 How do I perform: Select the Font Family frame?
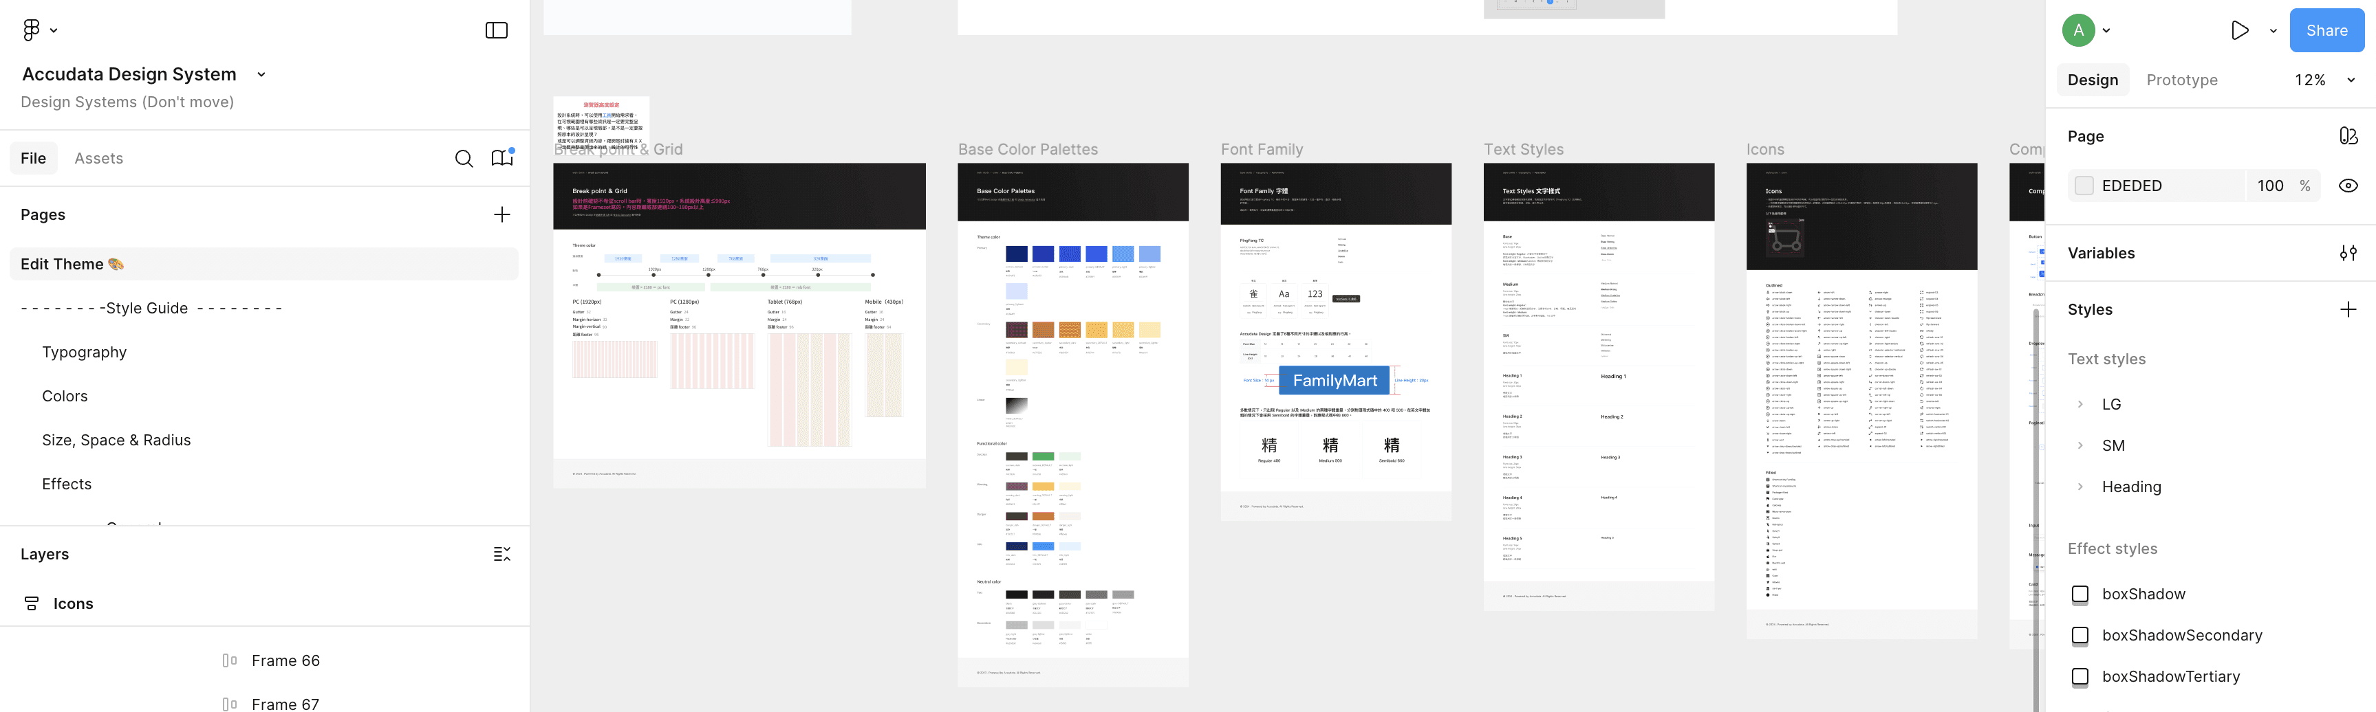(x=1336, y=341)
